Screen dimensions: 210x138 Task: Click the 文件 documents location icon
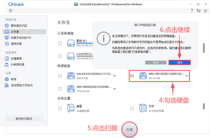(143, 108)
